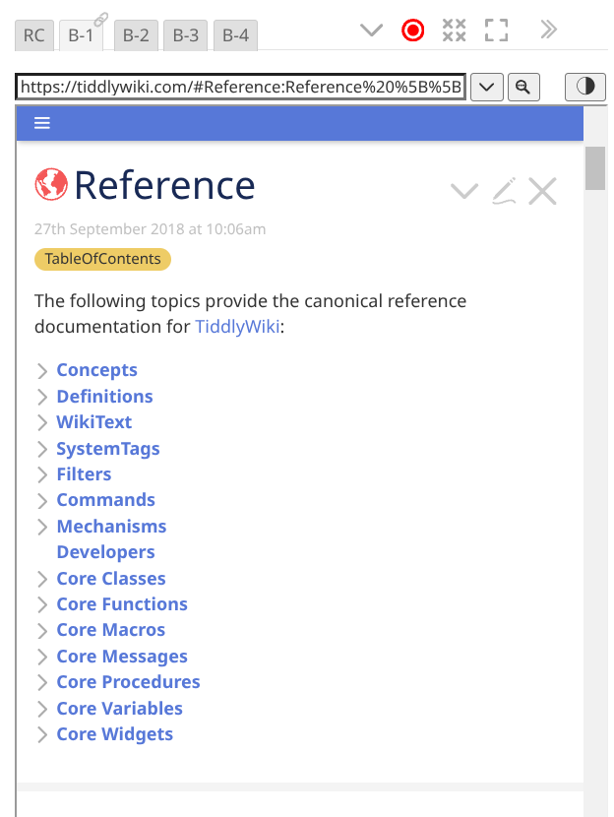
Task: Click the magnifier search button
Action: (523, 87)
